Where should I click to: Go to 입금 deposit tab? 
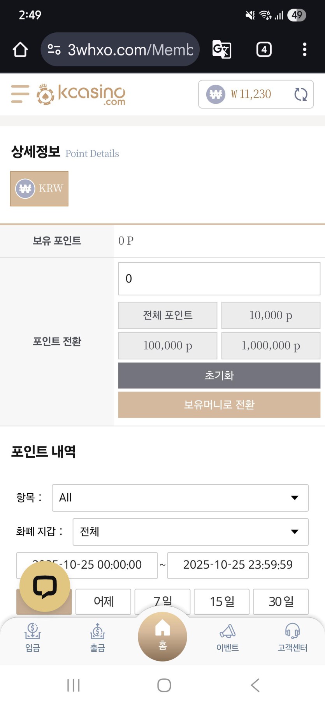[33, 637]
